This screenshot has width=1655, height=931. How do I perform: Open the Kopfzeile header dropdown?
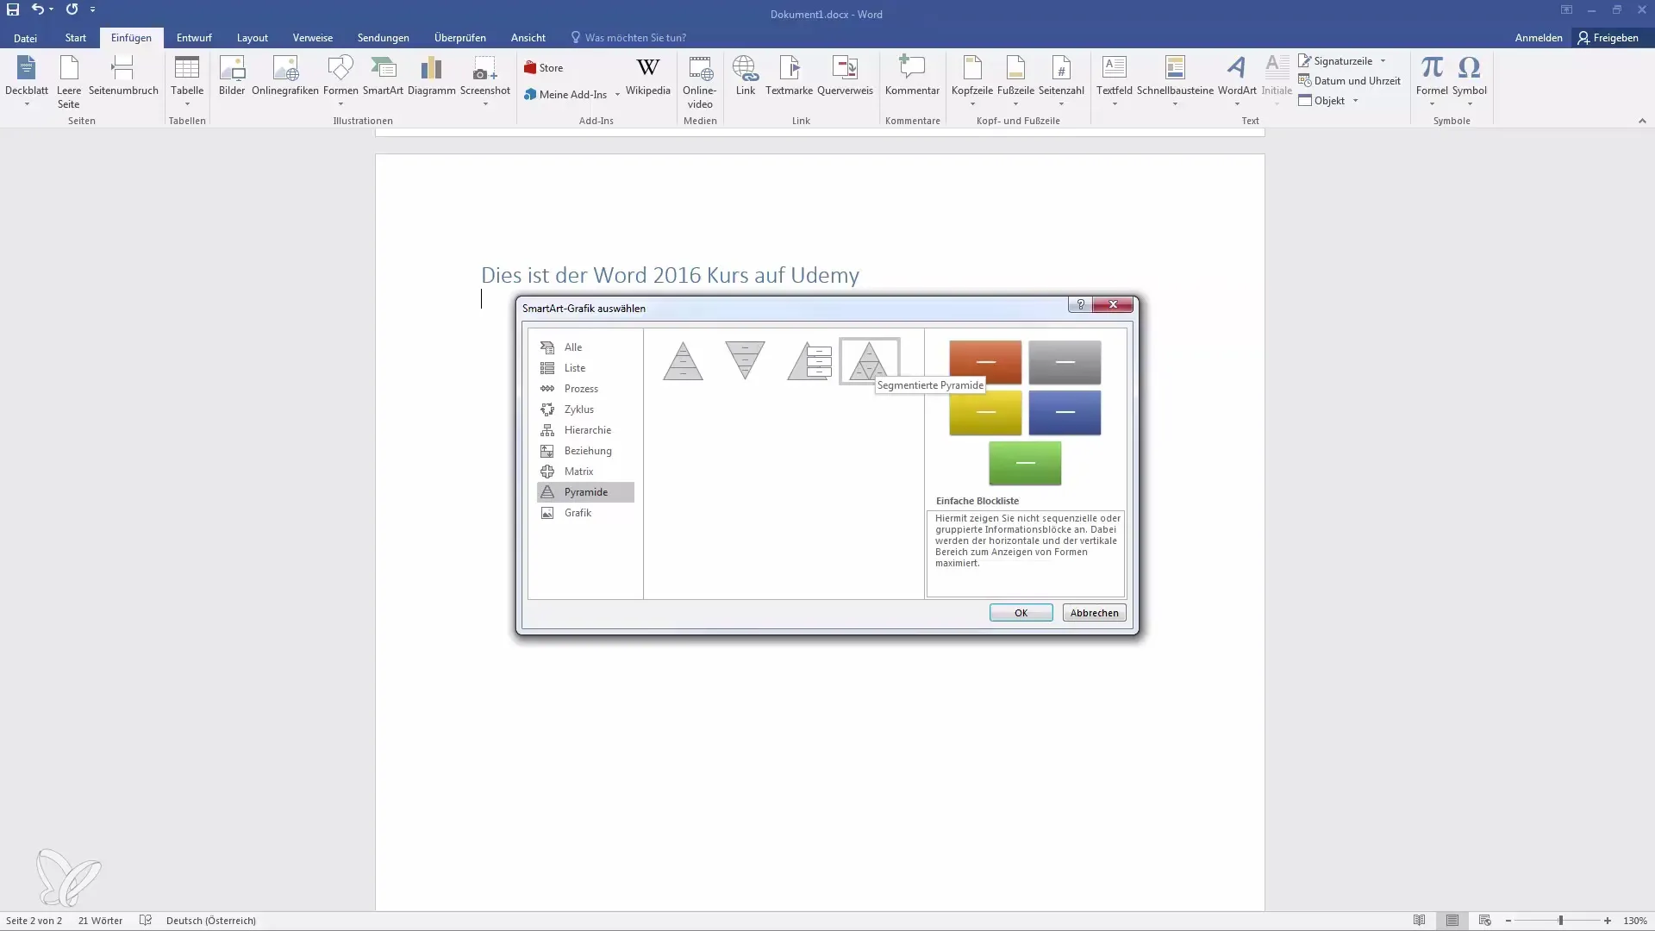[972, 81]
